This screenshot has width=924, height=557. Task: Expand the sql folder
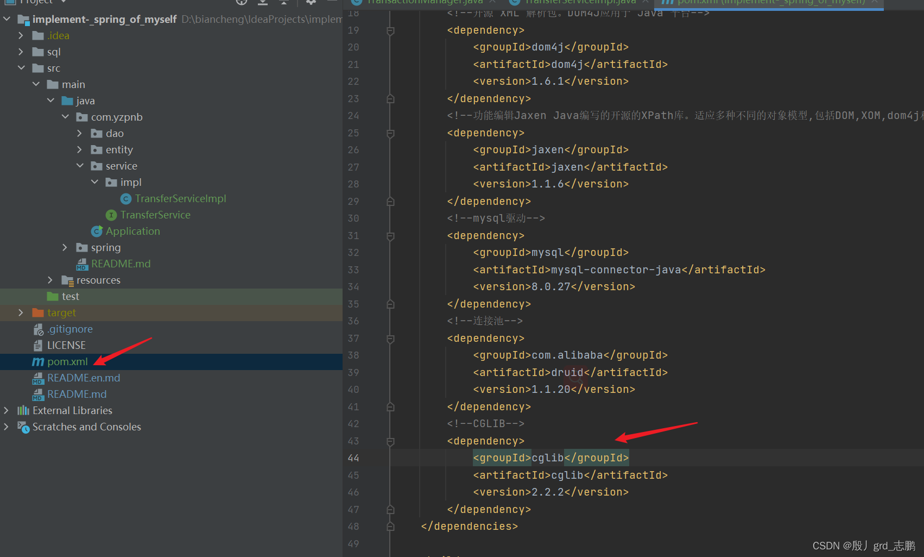pos(21,52)
